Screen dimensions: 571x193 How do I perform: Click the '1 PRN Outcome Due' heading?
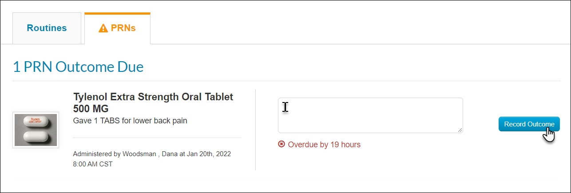coord(78,67)
